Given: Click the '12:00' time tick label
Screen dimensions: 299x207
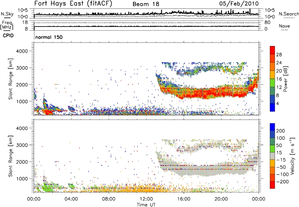Looking at the screenshot, I should tap(146, 199).
